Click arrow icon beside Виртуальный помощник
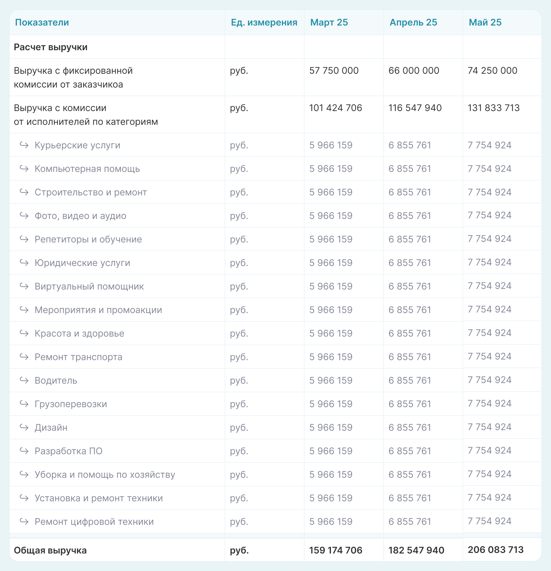Screen dimensions: 551x571 (x=24, y=286)
